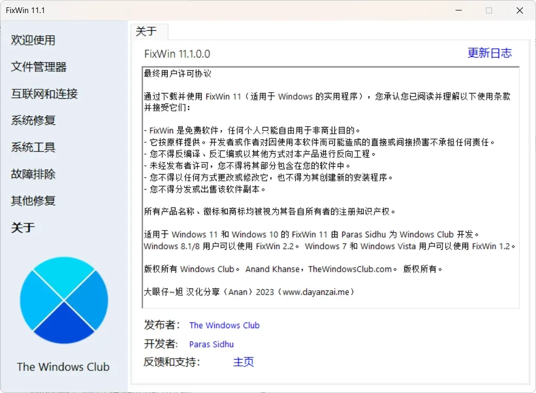Open The Windows Club publisher link
The image size is (536, 393).
[224, 325]
